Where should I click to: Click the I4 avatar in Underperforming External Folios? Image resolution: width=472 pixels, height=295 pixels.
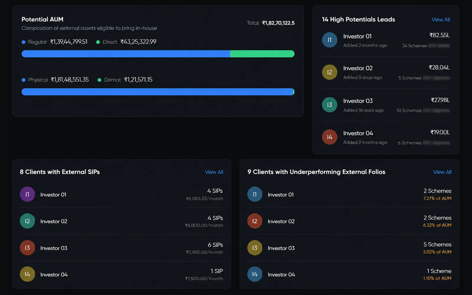point(255,274)
